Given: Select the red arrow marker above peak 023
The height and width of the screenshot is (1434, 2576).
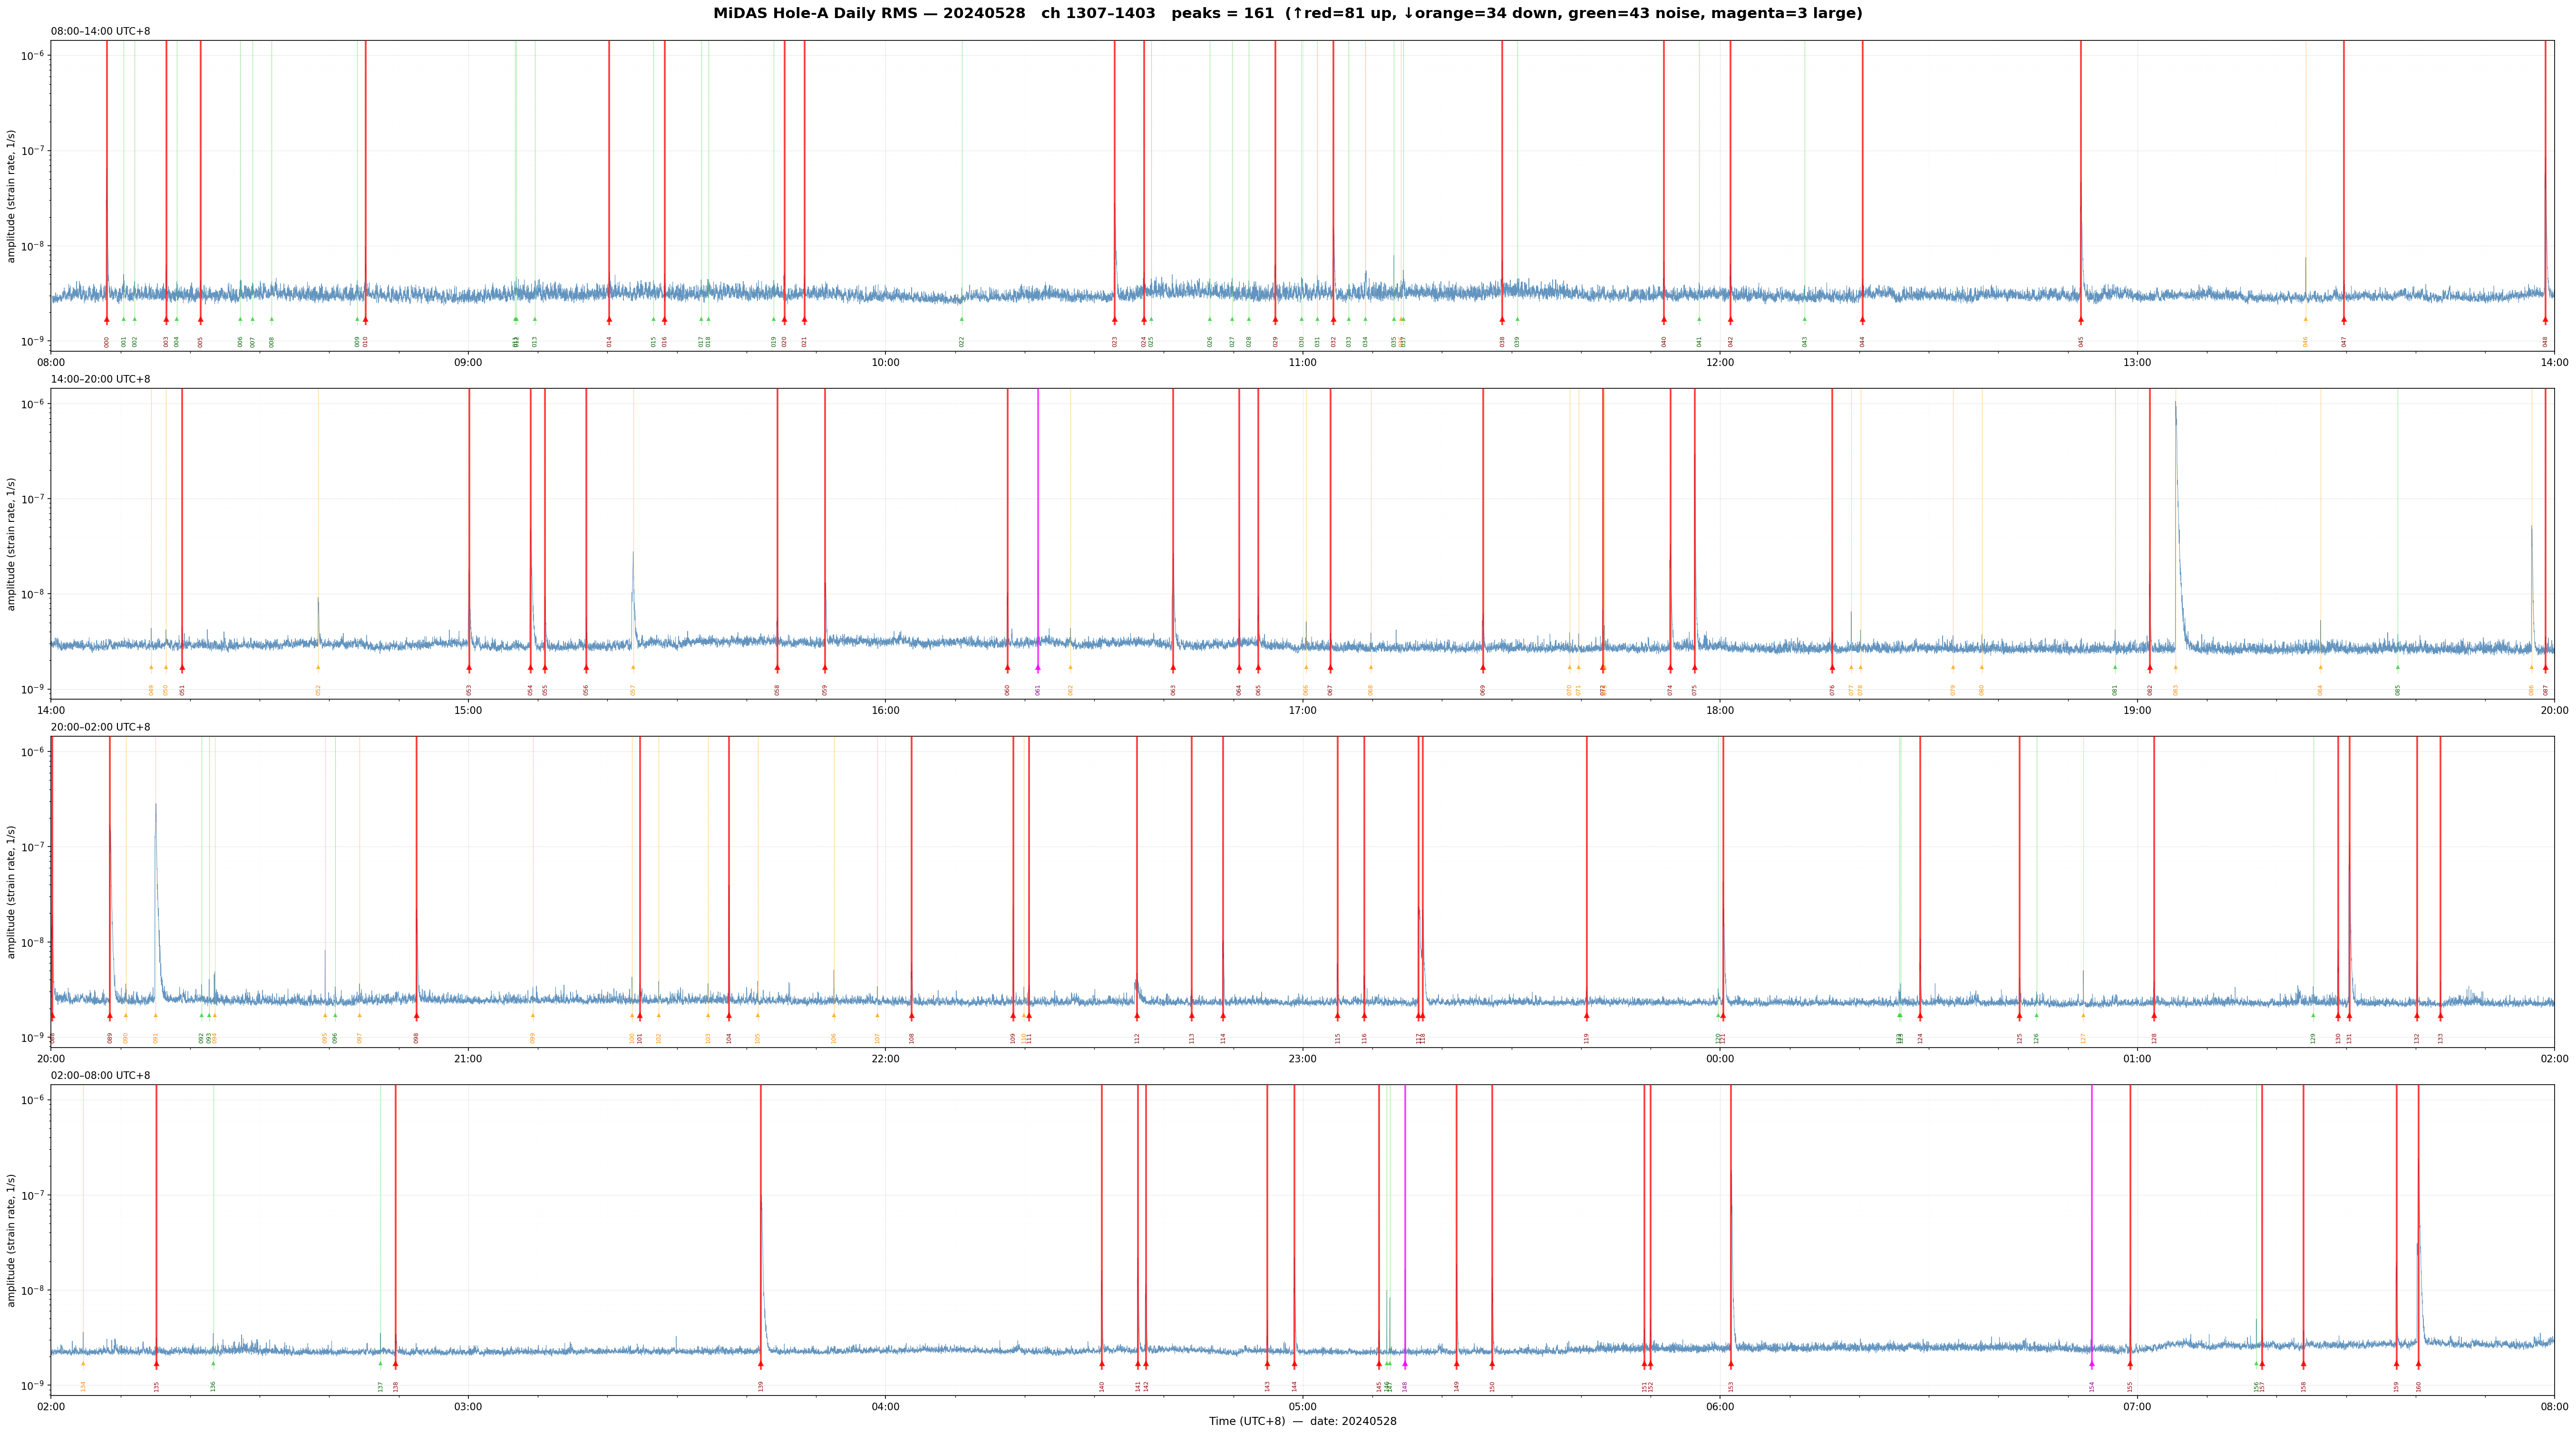Looking at the screenshot, I should tap(1115, 320).
